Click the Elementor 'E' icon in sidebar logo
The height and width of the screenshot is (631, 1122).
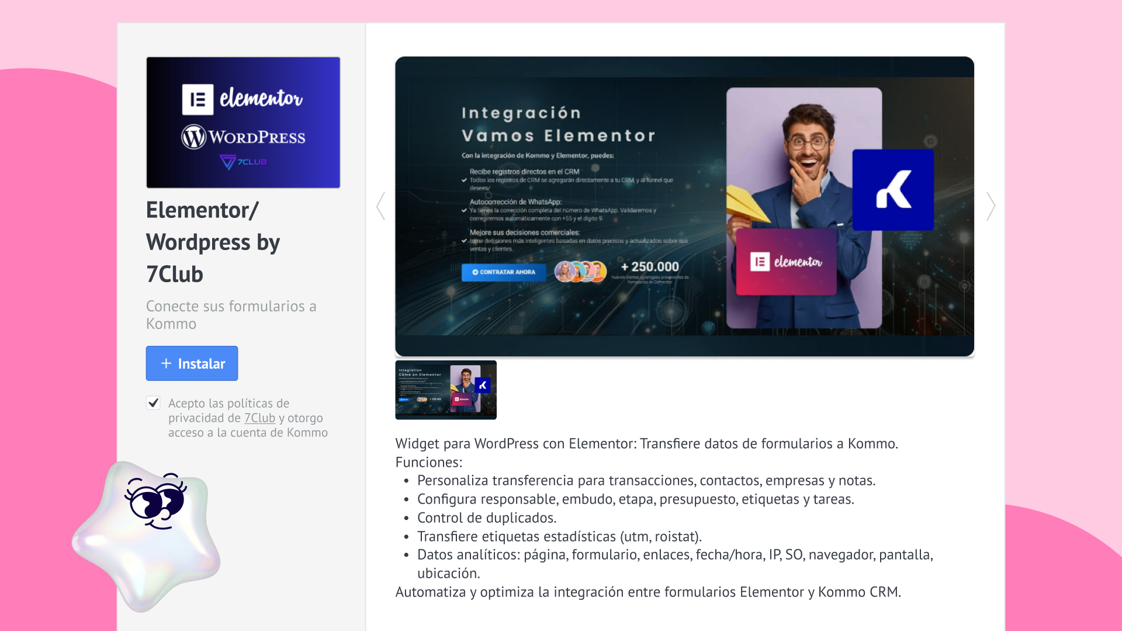click(198, 99)
